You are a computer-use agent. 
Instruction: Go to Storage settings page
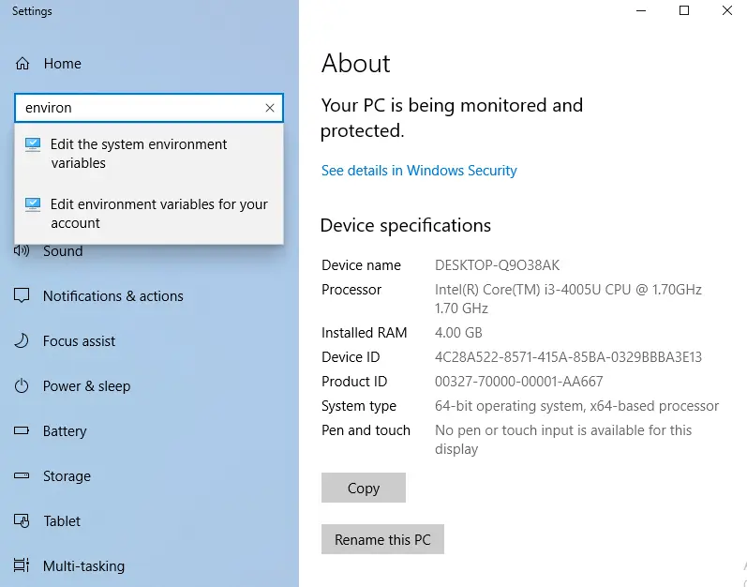(67, 476)
